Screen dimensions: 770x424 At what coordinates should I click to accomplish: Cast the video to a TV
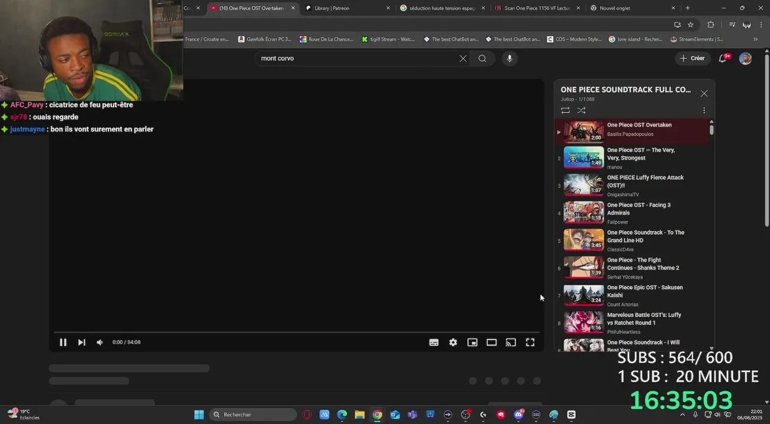click(x=511, y=342)
